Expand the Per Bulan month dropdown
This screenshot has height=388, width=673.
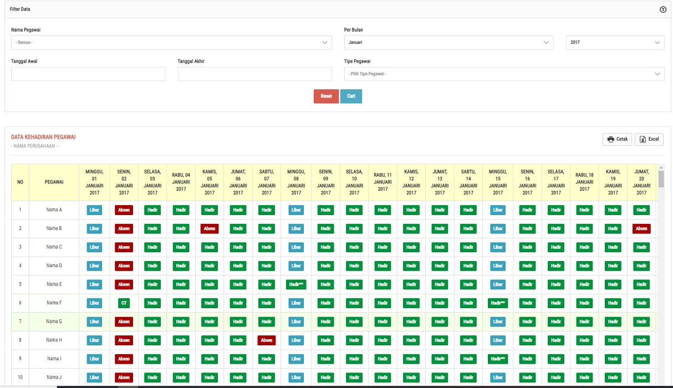(448, 43)
